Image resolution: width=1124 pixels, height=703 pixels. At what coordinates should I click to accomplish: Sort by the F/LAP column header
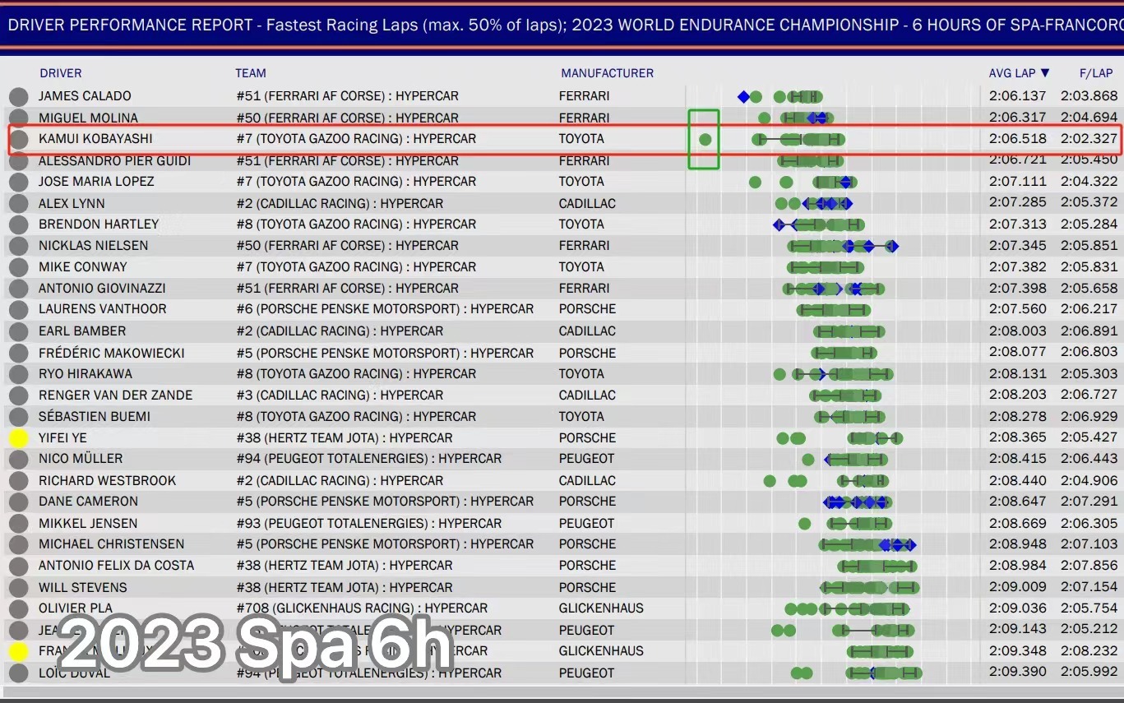(1096, 73)
